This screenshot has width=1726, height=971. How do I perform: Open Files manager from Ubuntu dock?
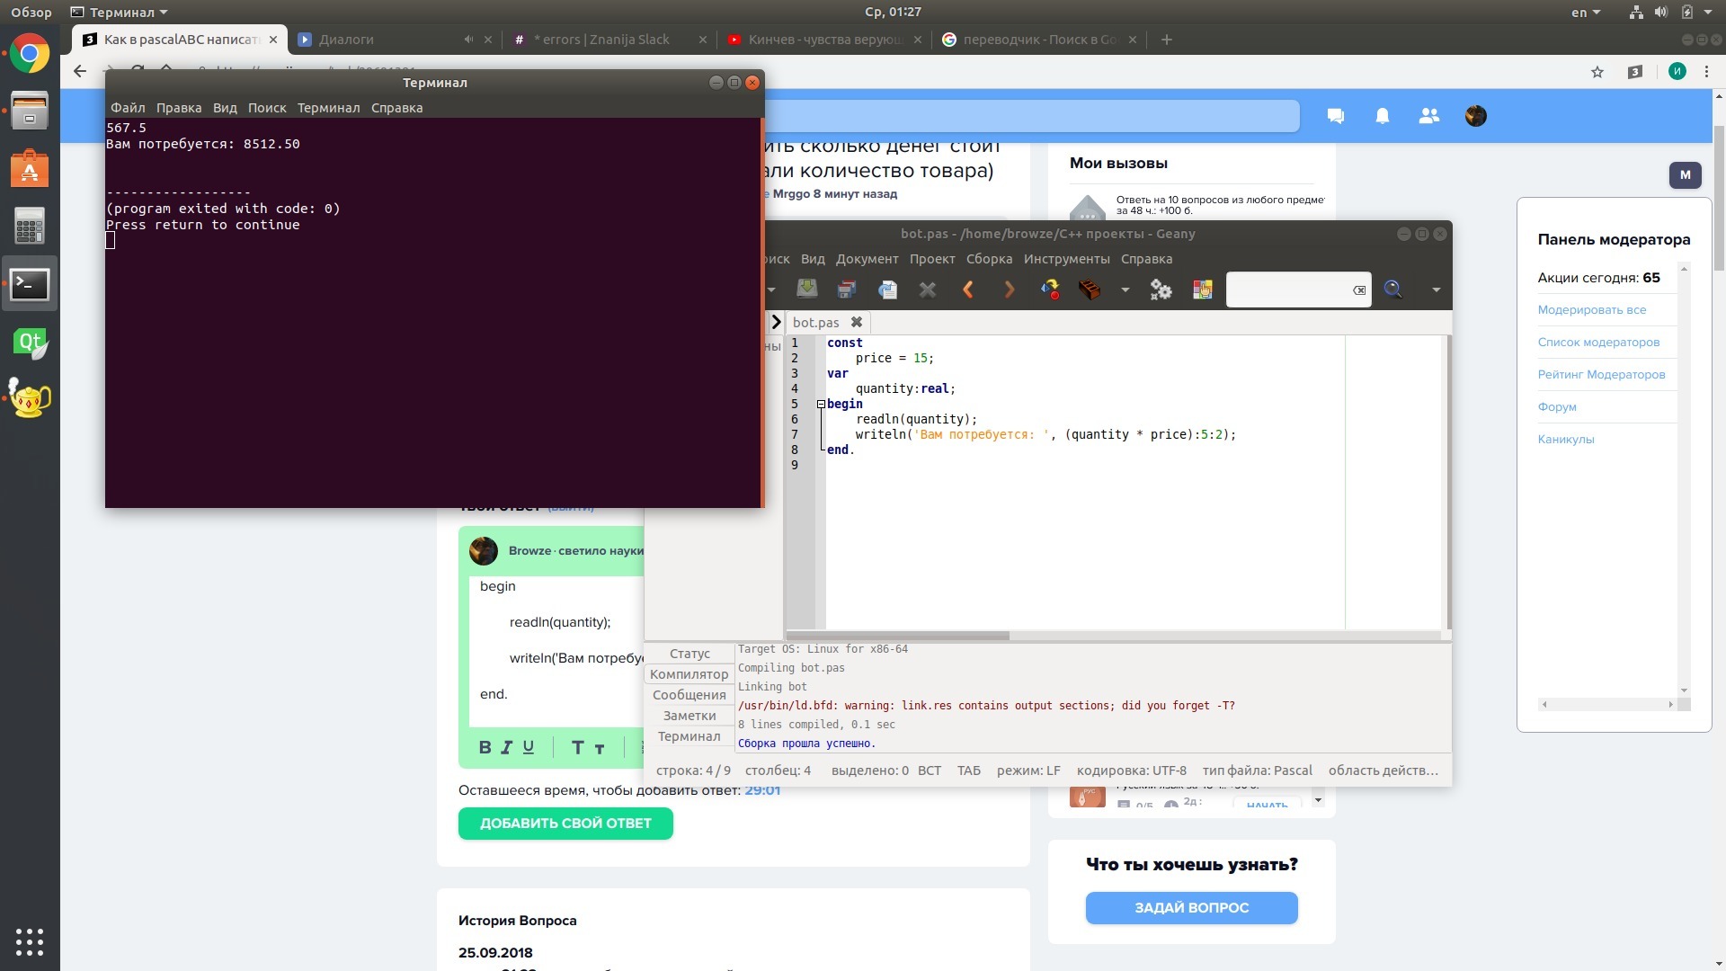click(30, 111)
